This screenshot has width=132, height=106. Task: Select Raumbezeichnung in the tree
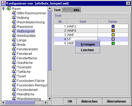pos(31,22)
